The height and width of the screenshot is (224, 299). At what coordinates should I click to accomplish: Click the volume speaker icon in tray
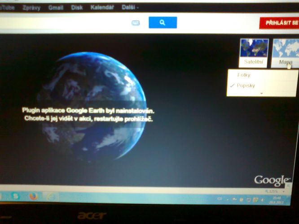click(x=262, y=200)
